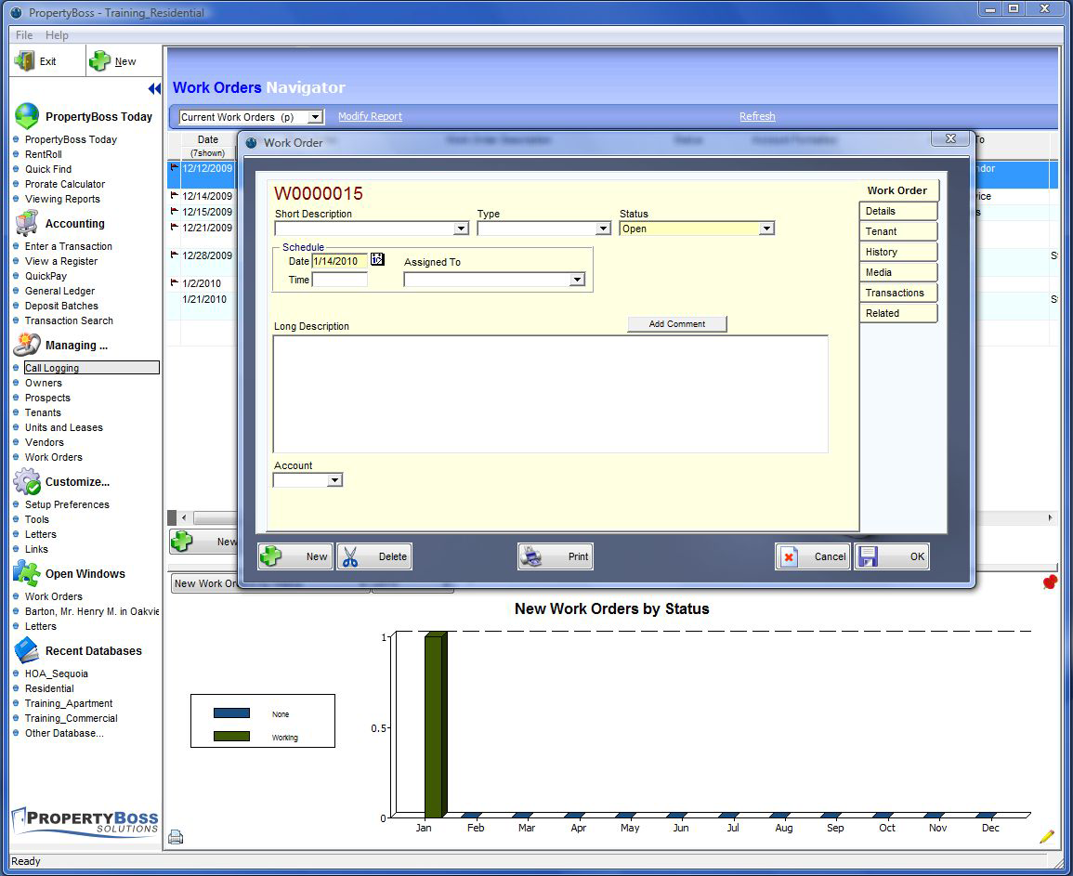Click the Exit door icon
Image resolution: width=1073 pixels, height=876 pixels.
pyautogui.click(x=25, y=61)
